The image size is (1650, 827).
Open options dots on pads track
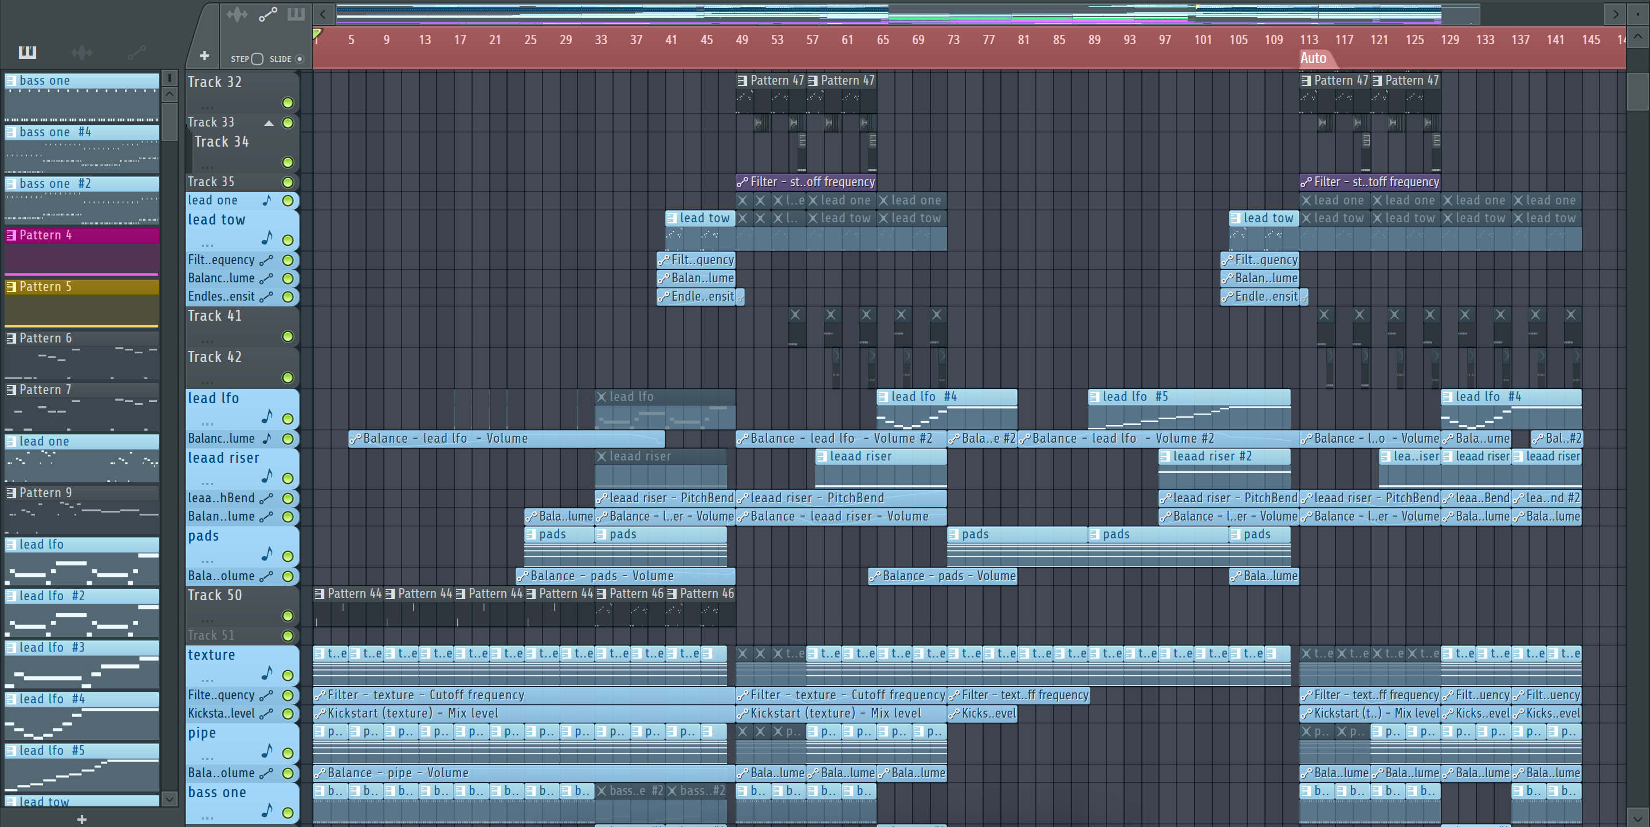[207, 561]
